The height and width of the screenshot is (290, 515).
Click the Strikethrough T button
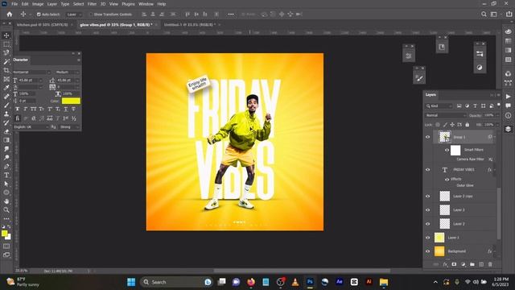tap(73, 109)
